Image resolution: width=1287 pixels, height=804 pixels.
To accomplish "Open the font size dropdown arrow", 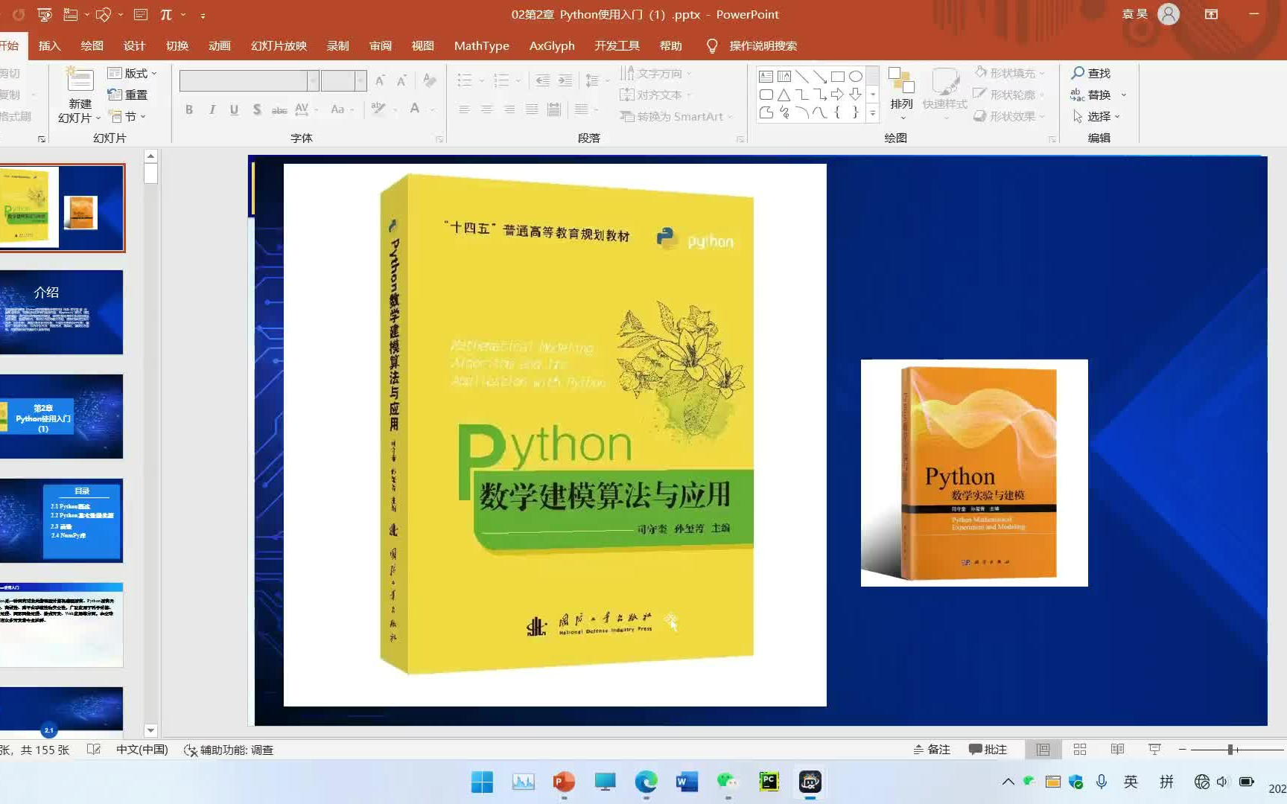I will (x=360, y=80).
